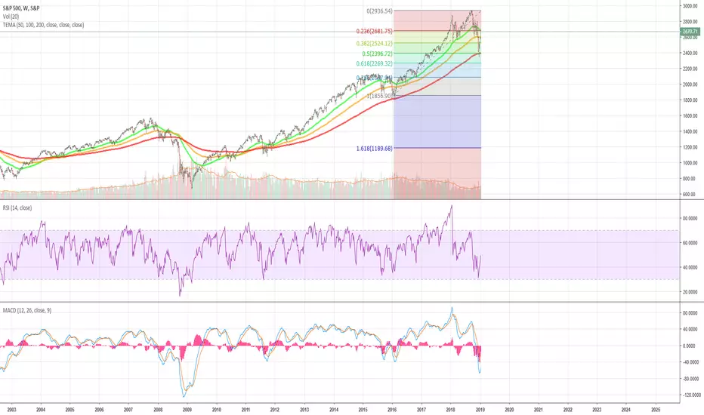Image resolution: width=704 pixels, height=415 pixels.
Task: Select the Vol (20) indicator label
Action: (x=11, y=17)
